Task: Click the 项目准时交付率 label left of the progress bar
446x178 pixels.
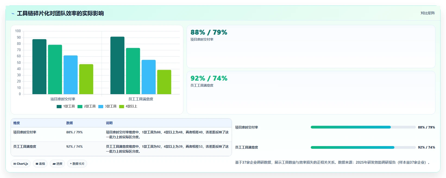Action: coord(247,127)
